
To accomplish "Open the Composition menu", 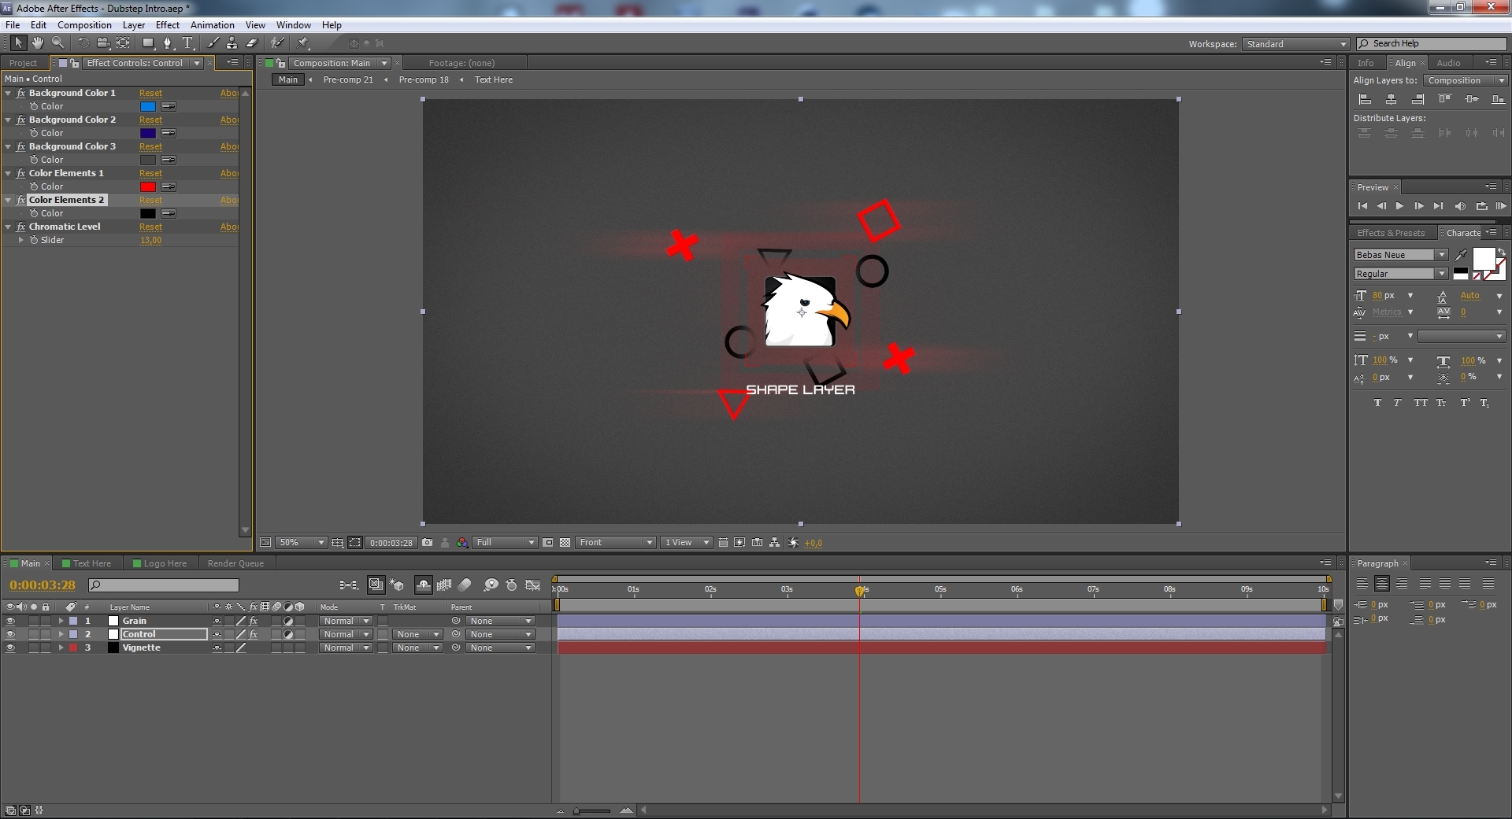I will pyautogui.click(x=84, y=25).
